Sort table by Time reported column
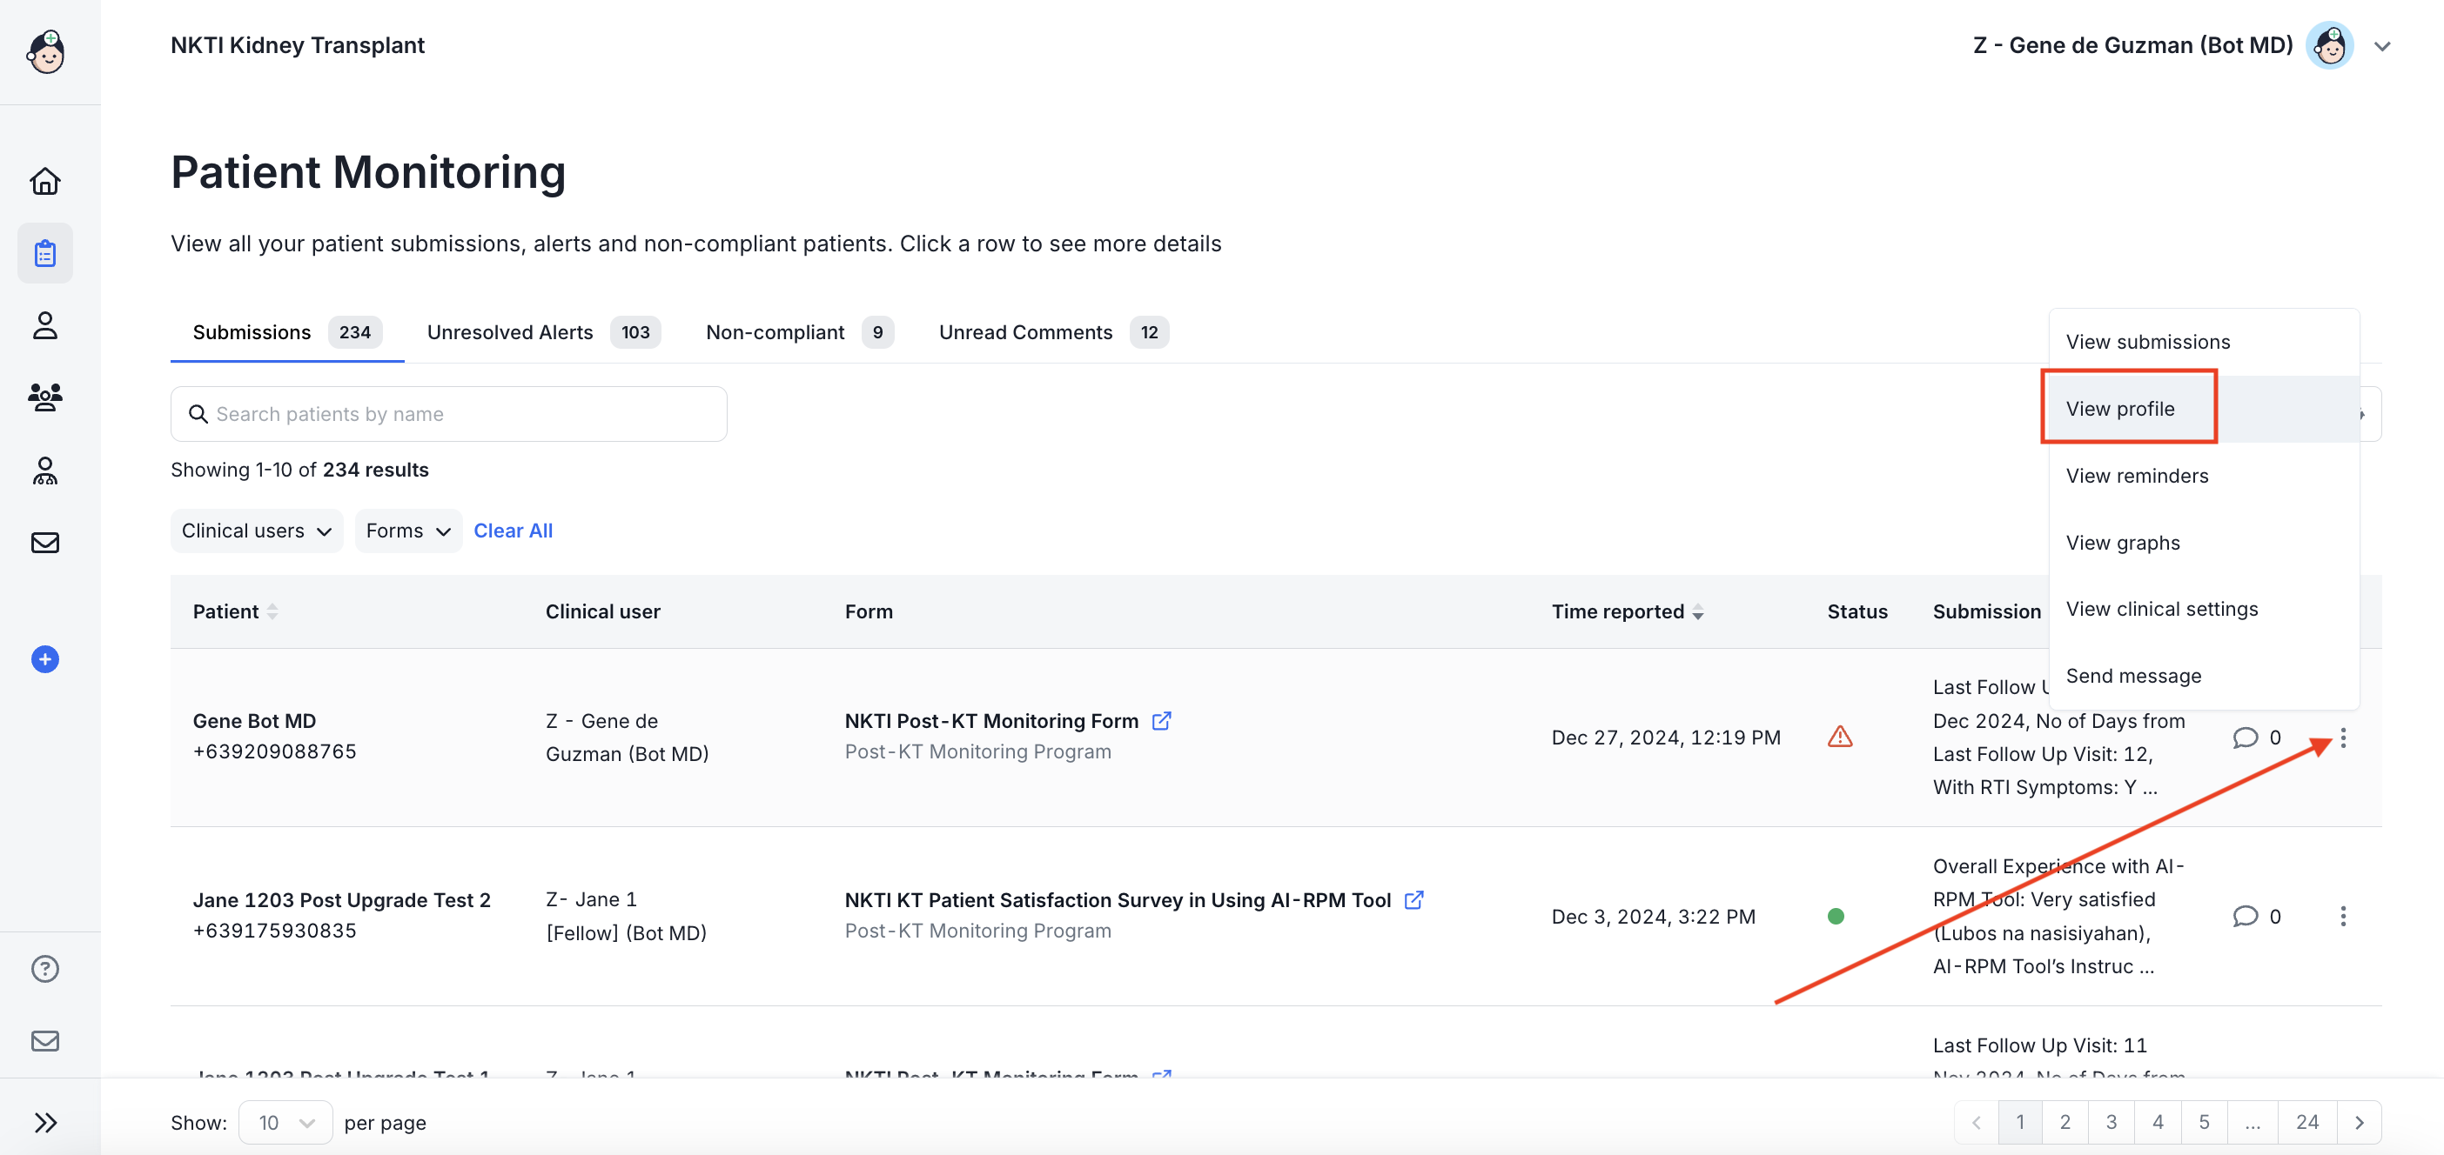 tap(1697, 612)
